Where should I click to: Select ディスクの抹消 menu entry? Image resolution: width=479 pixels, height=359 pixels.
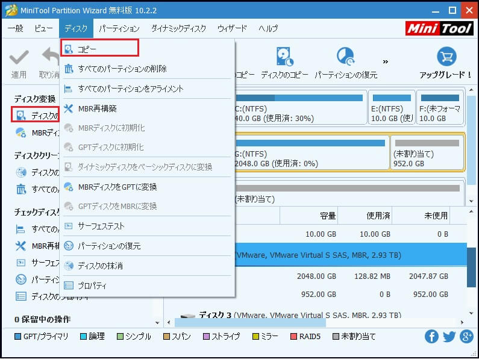point(147,266)
